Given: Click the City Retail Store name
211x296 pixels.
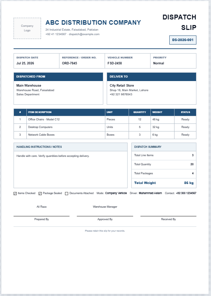Looking at the screenshot, I should (x=122, y=86).
